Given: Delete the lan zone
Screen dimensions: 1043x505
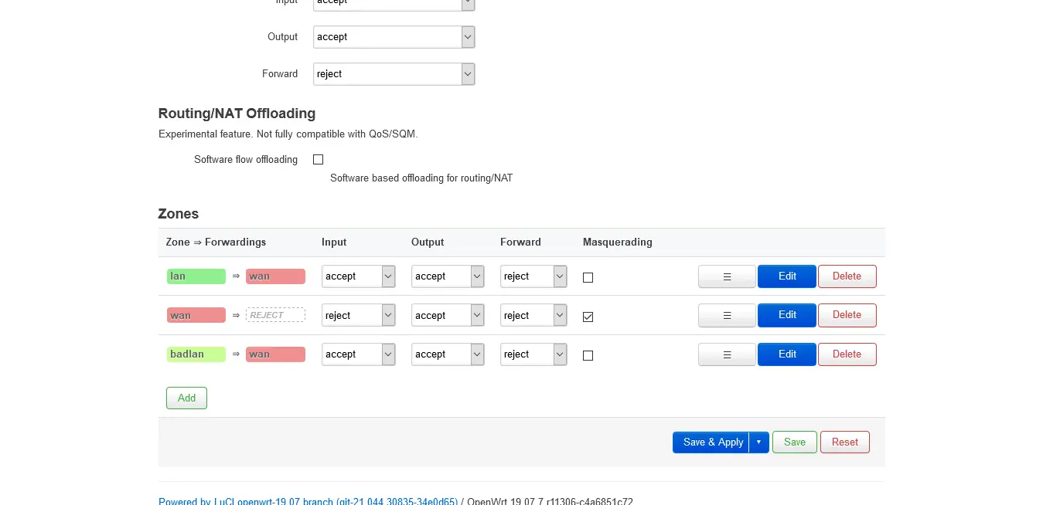Looking at the screenshot, I should tap(847, 276).
